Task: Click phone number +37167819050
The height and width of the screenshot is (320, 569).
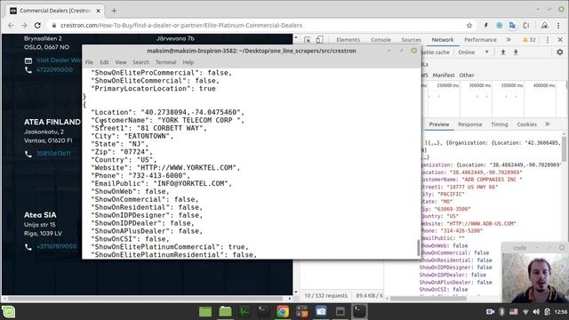Action: click(57, 246)
